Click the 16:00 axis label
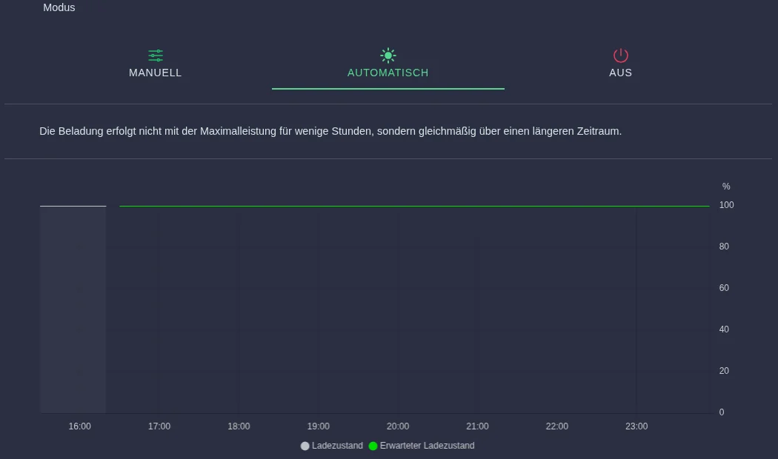The width and height of the screenshot is (778, 459). click(79, 426)
